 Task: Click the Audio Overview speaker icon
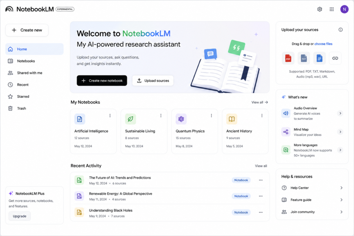286,113
